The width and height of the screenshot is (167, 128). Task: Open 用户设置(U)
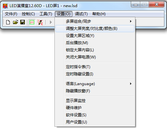tap(95, 122)
